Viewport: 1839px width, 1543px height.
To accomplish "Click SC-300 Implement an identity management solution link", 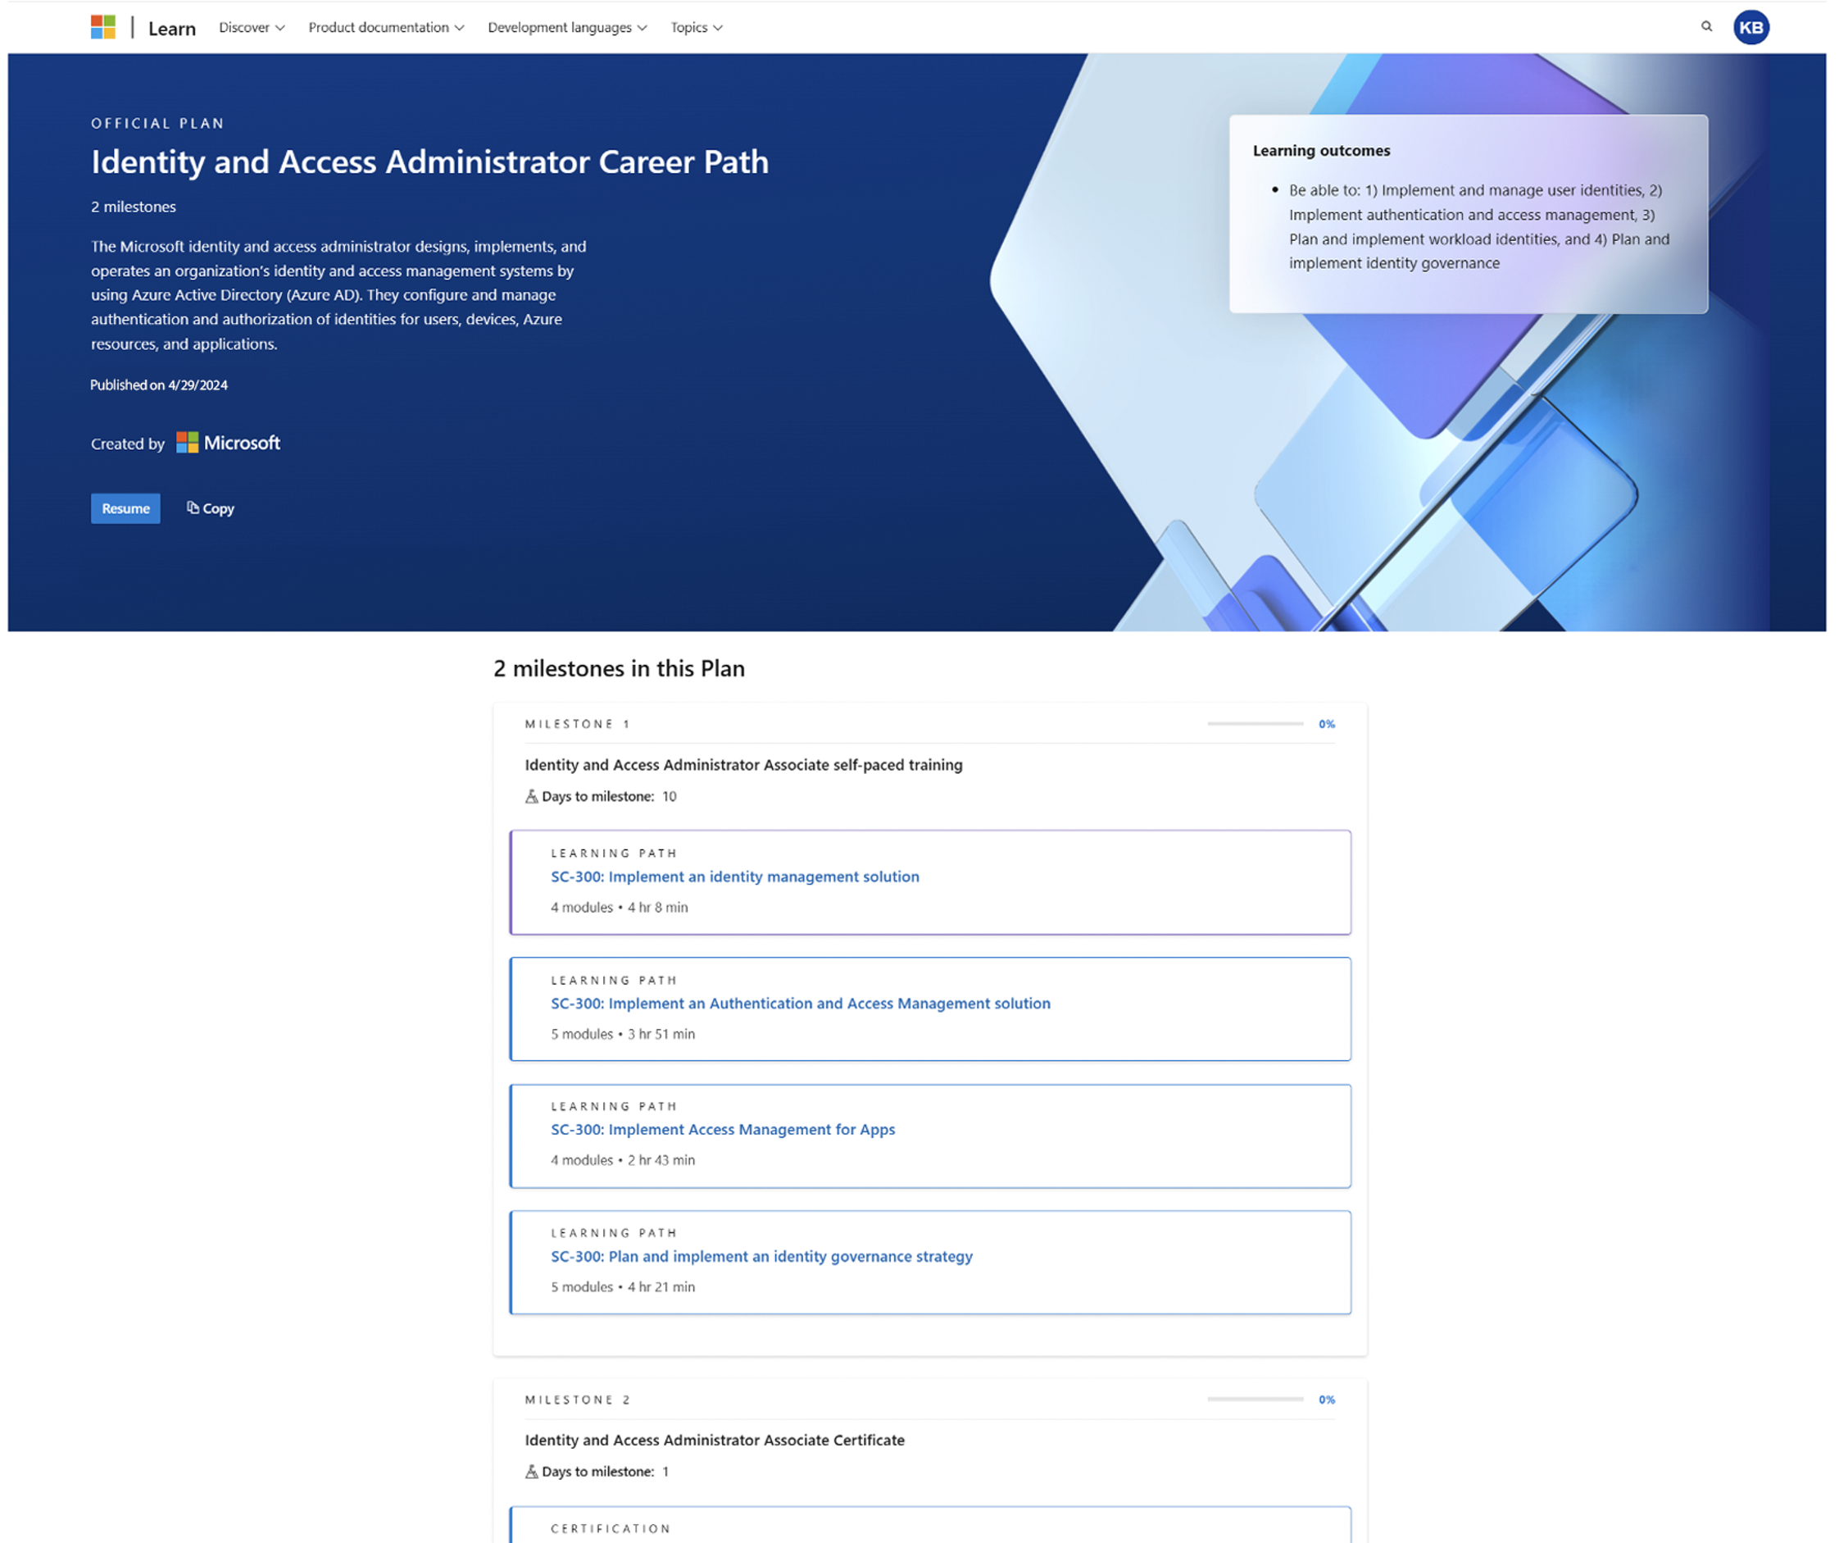I will tap(734, 876).
